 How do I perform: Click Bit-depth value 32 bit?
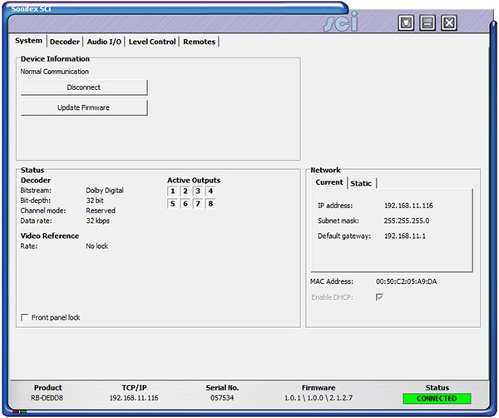click(x=95, y=201)
